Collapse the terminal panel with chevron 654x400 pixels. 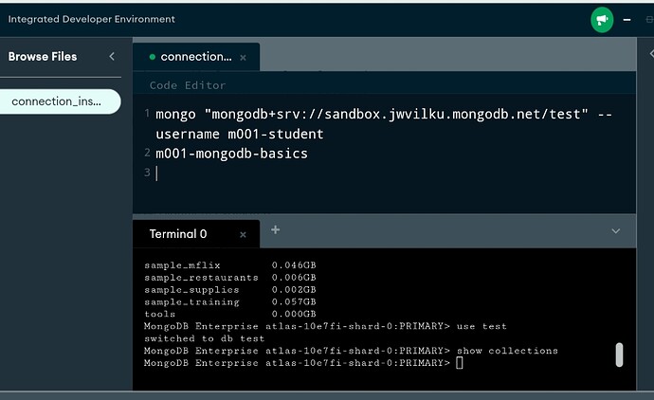[x=616, y=230]
